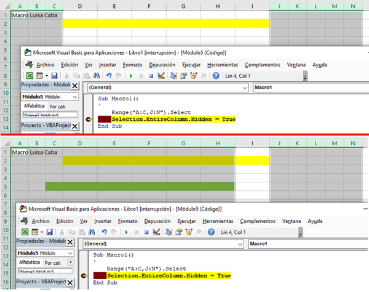Click Insert UserForm icon in upper VBA window
This screenshot has height=292, width=369.
pyautogui.click(x=39, y=76)
